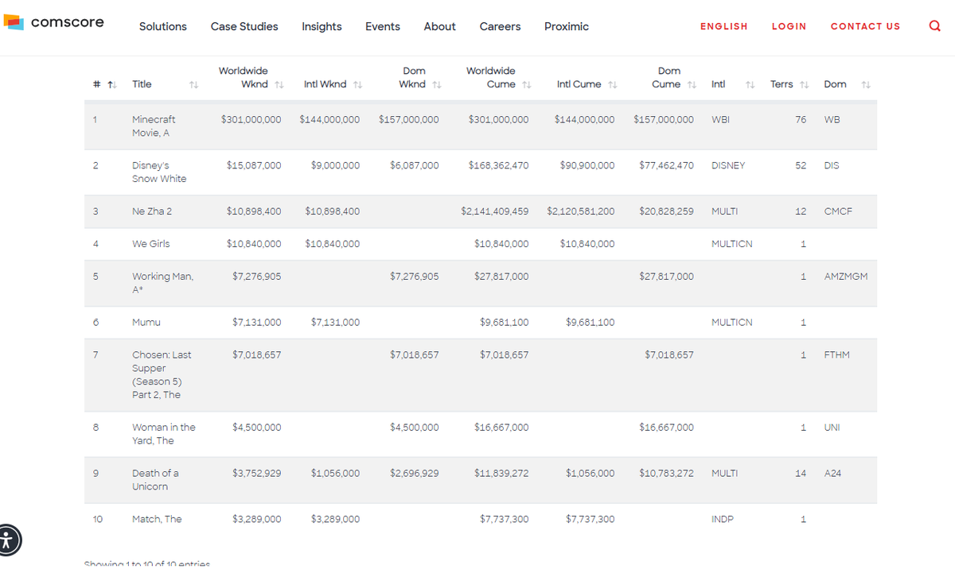The width and height of the screenshot is (955, 569).
Task: Open the Insights menu
Action: (322, 26)
